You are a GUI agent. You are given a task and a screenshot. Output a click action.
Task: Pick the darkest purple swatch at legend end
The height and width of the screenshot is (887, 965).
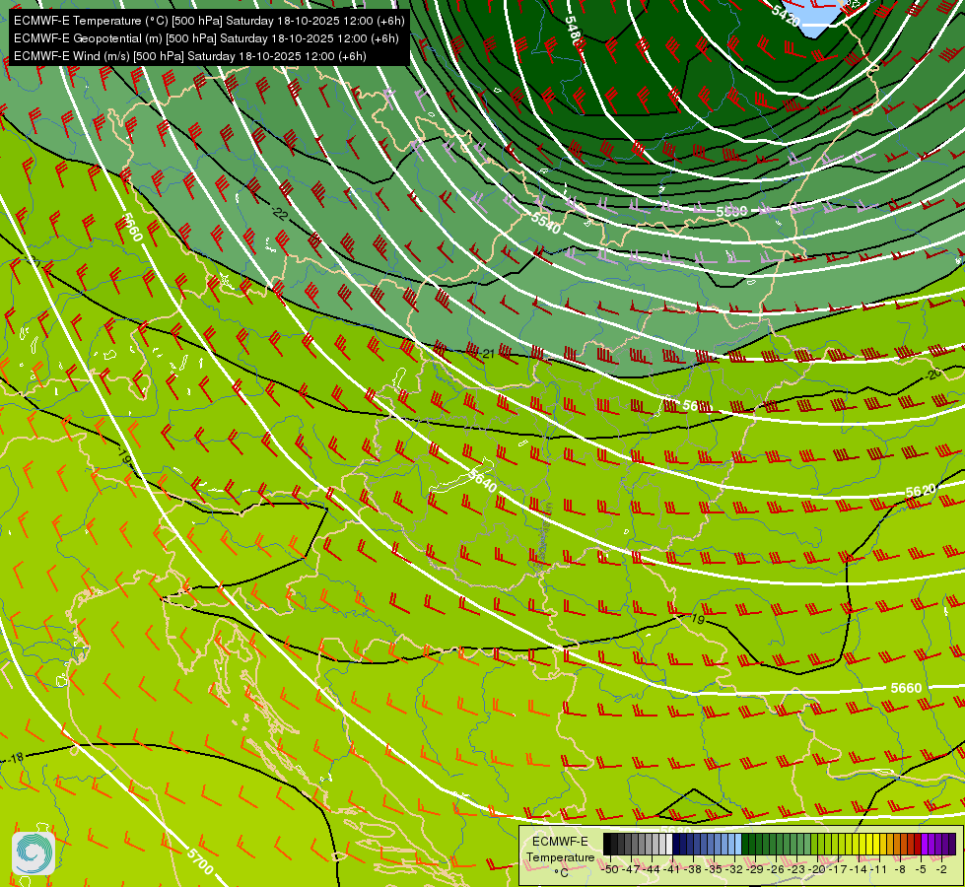coord(952,844)
